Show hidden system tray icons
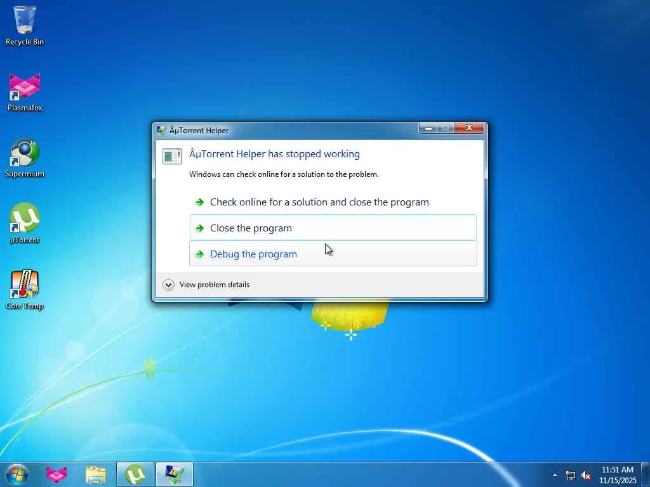Viewport: 650px width, 487px height. (x=555, y=475)
